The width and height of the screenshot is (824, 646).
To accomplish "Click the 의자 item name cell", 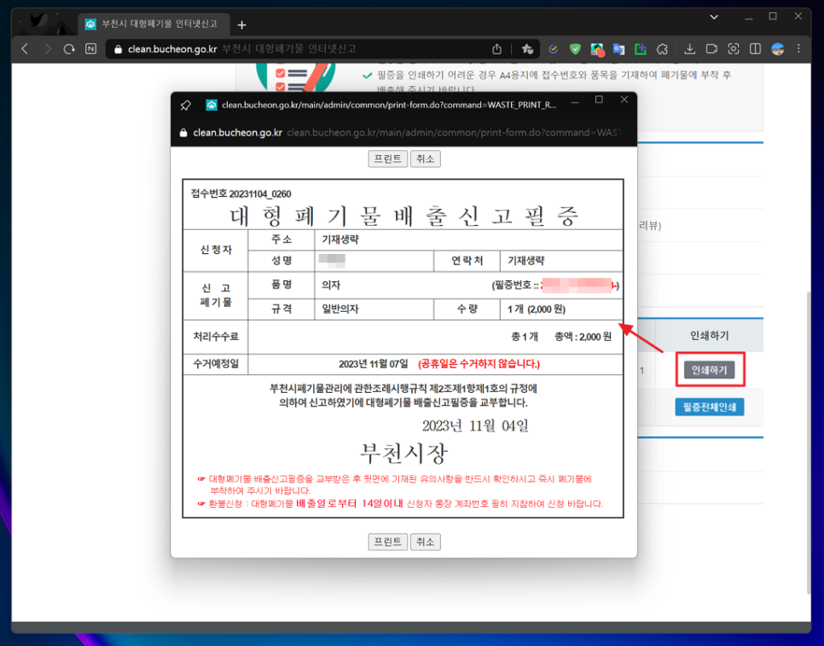I will coord(331,286).
